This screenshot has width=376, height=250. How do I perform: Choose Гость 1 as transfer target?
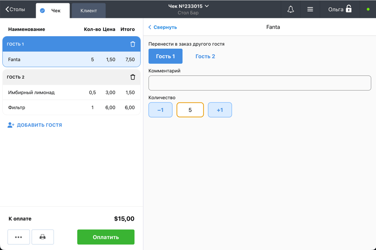point(165,56)
